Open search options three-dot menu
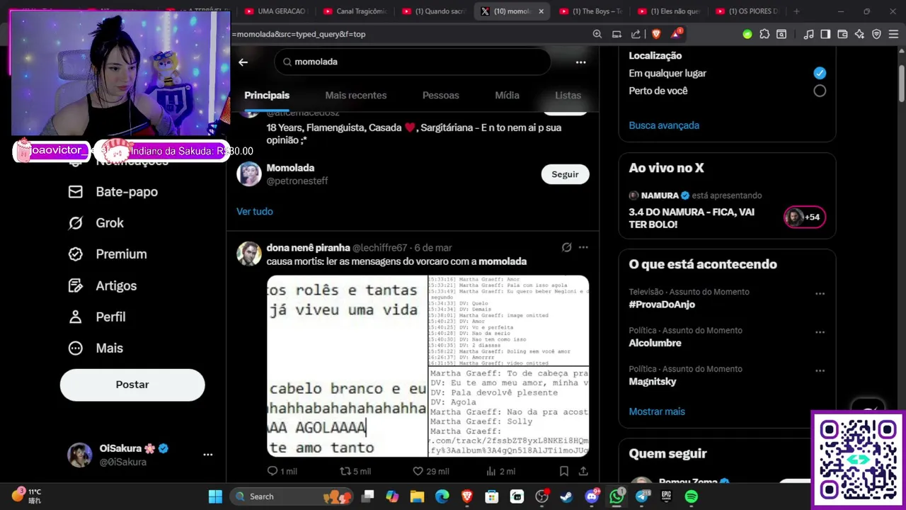Viewport: 906px width, 510px height. [580, 62]
